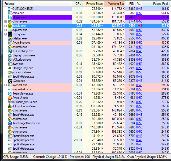Select the wmpnetwk.exe process name
Viewport: 171px width, 161px height.
click(x=22, y=89)
